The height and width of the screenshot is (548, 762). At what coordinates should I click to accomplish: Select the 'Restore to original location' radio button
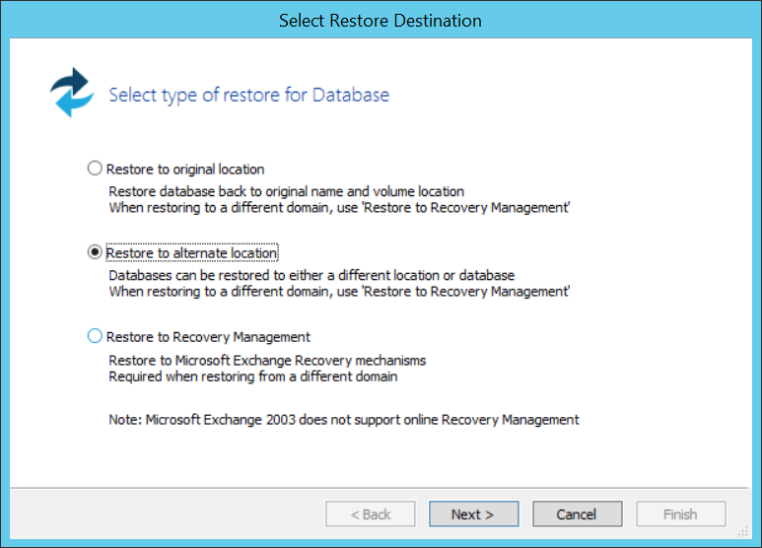coord(95,169)
